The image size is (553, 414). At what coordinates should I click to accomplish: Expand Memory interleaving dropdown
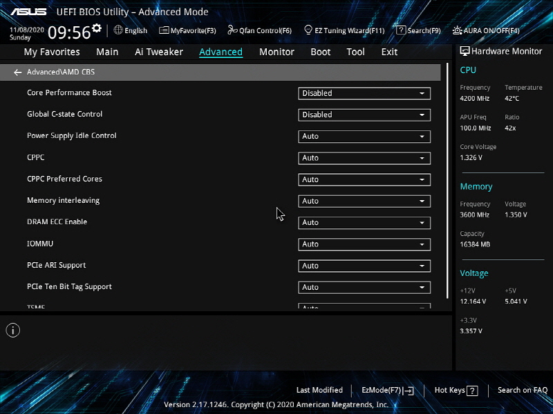click(x=364, y=201)
